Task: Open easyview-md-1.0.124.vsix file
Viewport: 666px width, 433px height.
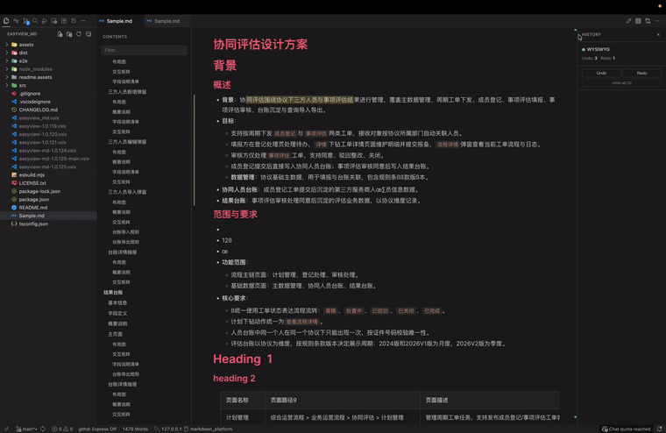Action: pyautogui.click(x=47, y=151)
